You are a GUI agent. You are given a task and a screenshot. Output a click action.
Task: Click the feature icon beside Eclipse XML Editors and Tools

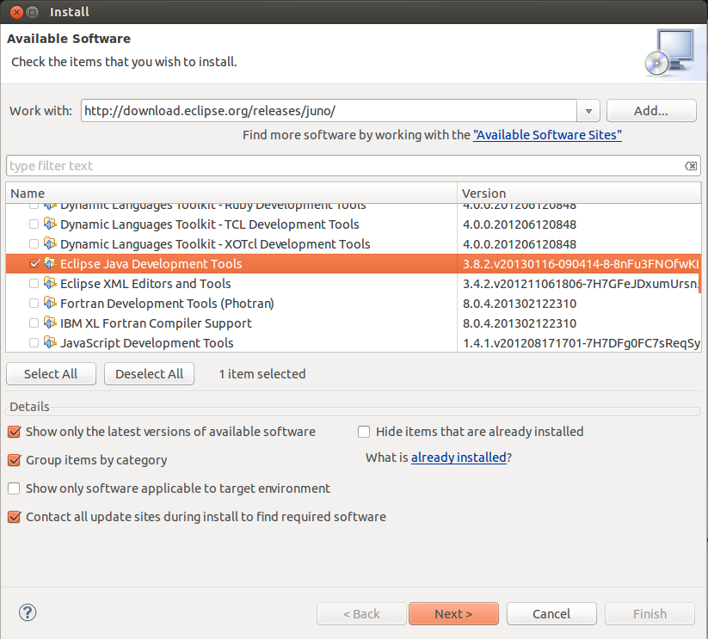(x=50, y=284)
